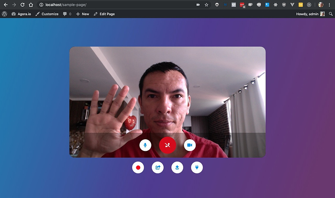Open the browser home page icon
Screen dimensions: 335x198
click(31, 5)
